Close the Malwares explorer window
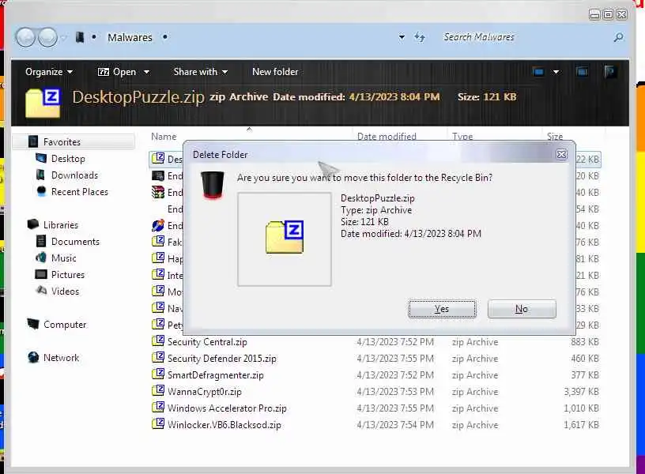The height and width of the screenshot is (474, 645). point(622,15)
